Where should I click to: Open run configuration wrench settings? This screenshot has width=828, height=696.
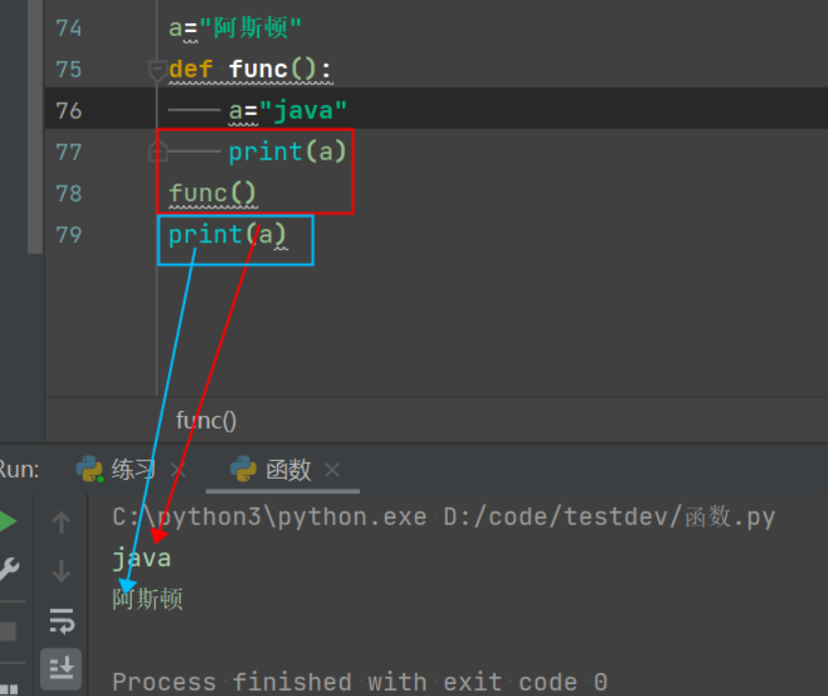click(x=7, y=570)
